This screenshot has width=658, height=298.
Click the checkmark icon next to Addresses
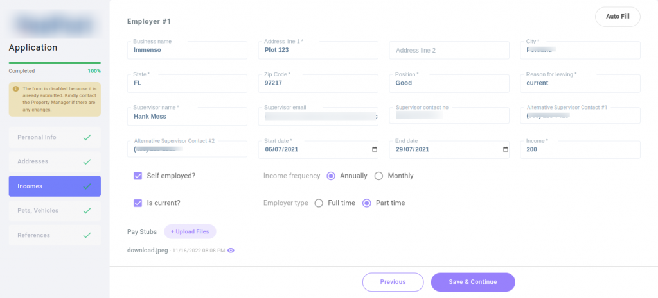87,161
